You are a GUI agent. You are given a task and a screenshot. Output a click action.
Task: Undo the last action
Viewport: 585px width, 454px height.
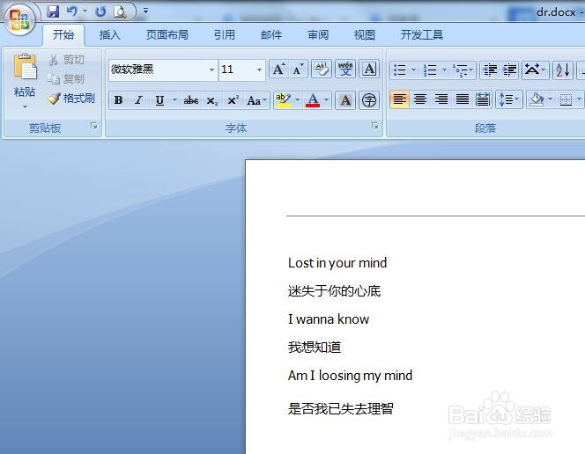click(x=71, y=11)
